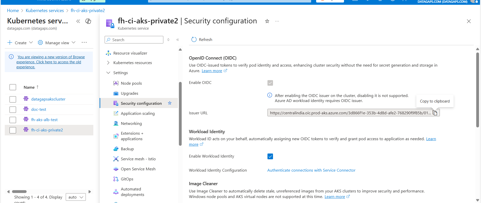The height and width of the screenshot is (203, 481).
Task: Select the fh-ci-aks-private2 row checkbox
Action: point(13,130)
